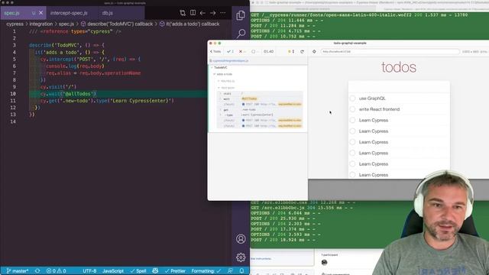Viewport: 489px width, 275px height.
Task: Click the Synchronize Changes icon in status bar
Action: coord(37,271)
